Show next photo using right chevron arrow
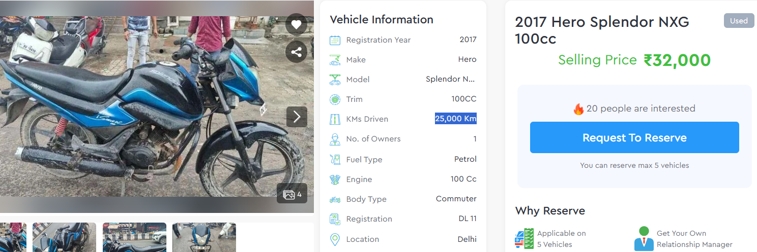 [x=297, y=117]
